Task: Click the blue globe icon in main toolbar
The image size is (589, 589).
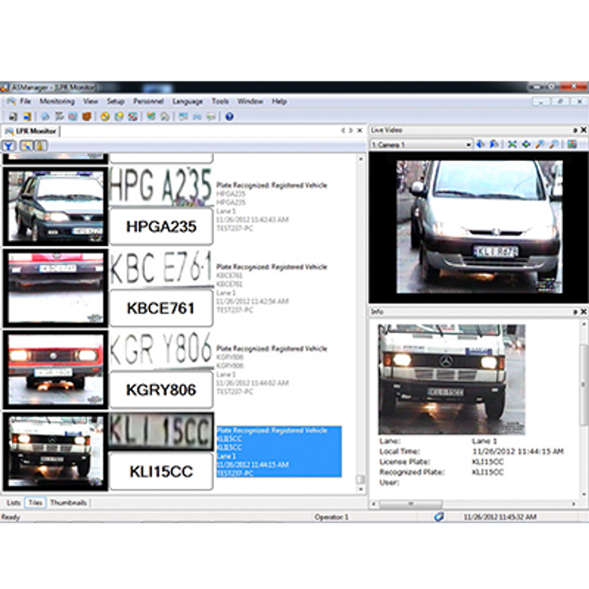Action: [45, 116]
